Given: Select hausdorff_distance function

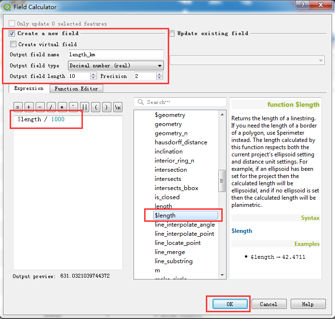Looking at the screenshot, I should pyautogui.click(x=181, y=142).
